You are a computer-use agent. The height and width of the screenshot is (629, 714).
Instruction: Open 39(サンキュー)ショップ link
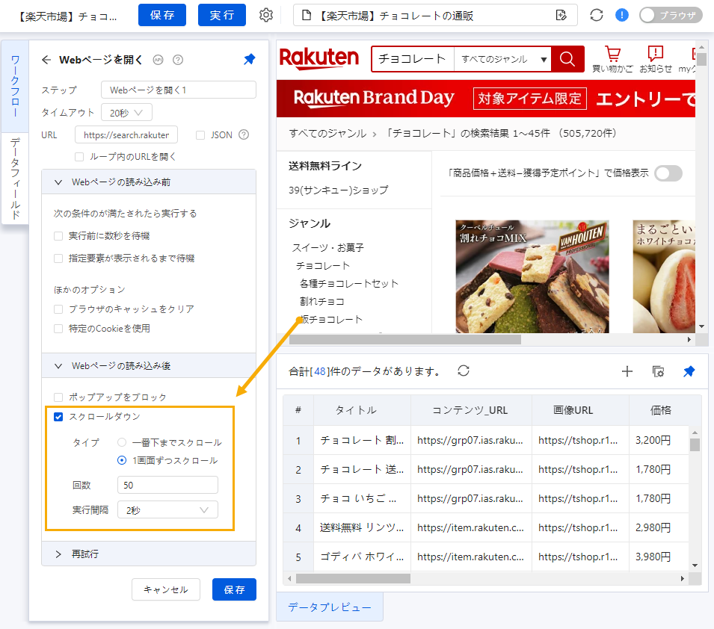tap(339, 190)
